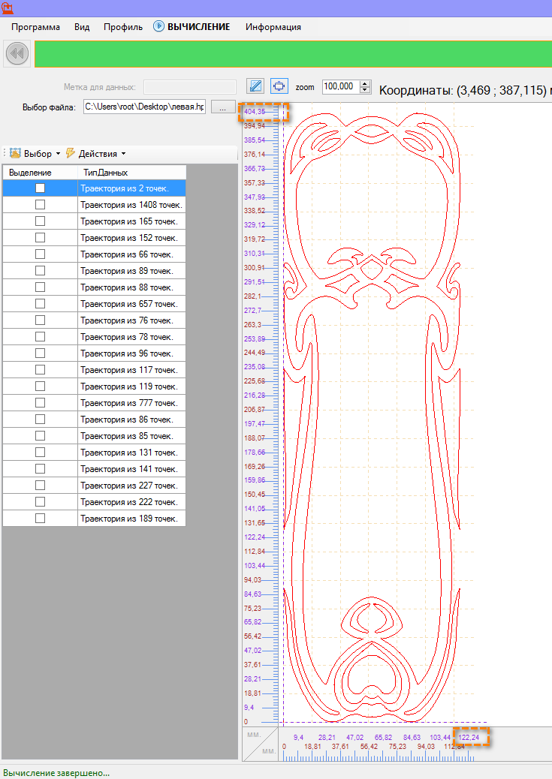Select row text Траектория из 222 точек

[x=129, y=502]
